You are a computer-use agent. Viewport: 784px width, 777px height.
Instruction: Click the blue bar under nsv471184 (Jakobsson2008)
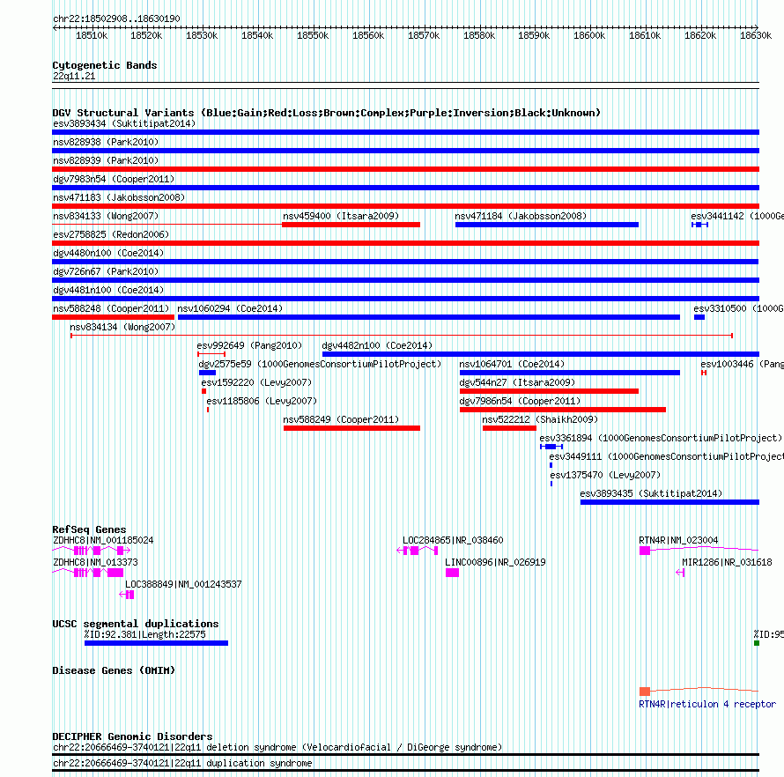tap(547, 225)
